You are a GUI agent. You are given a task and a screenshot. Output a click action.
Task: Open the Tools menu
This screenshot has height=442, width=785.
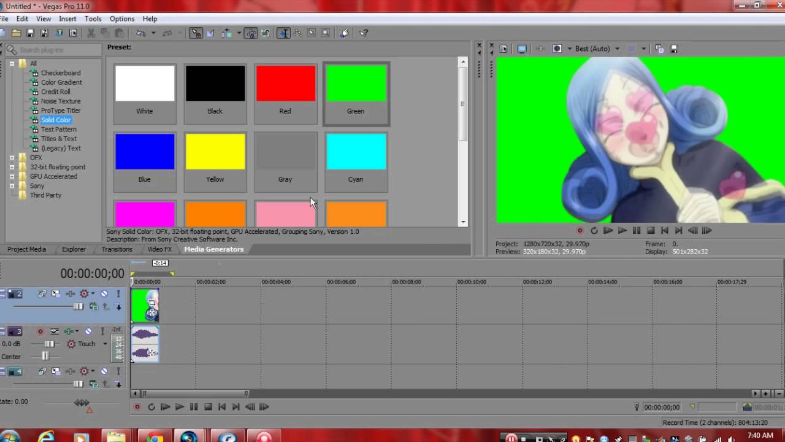coord(93,19)
